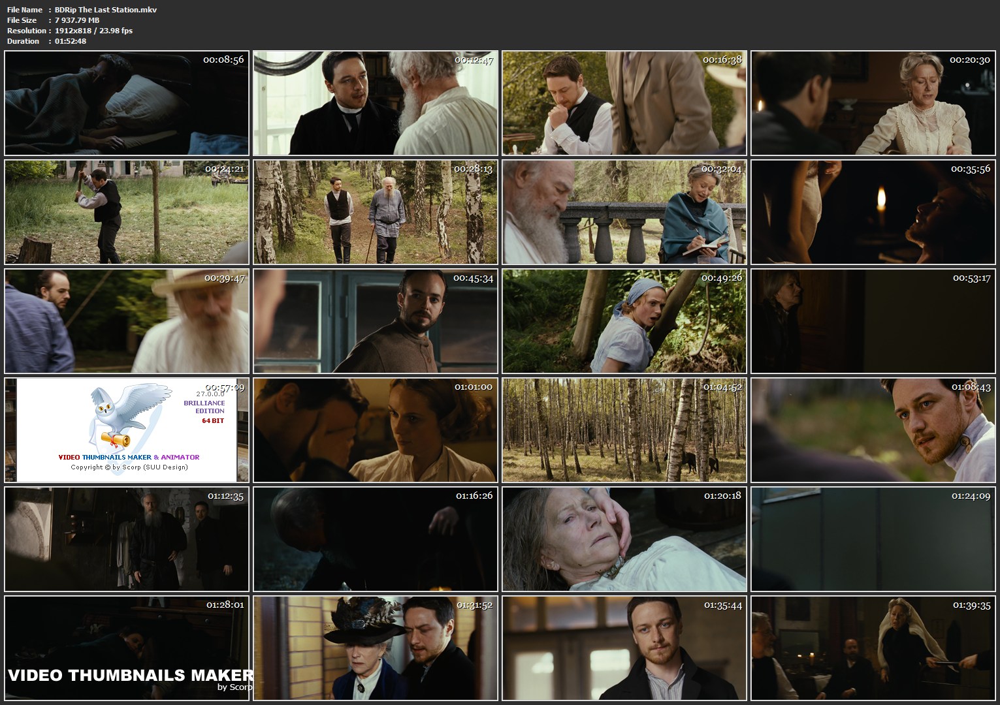Open the thumbnail stamped 00:45:34
The image size is (1000, 705).
tap(376, 321)
